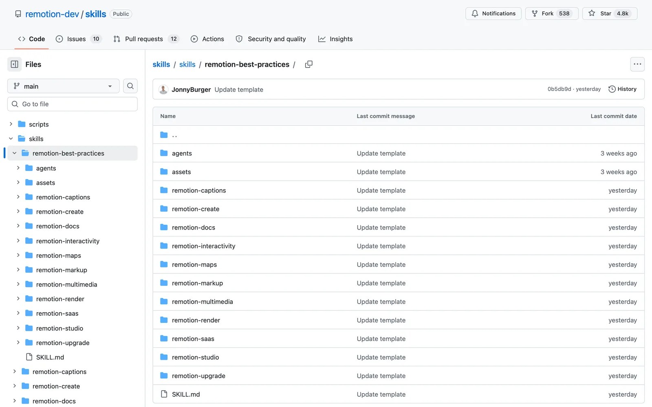The height and width of the screenshot is (407, 652).
Task: Open SKILL.md file link in the table
Action: (186, 394)
